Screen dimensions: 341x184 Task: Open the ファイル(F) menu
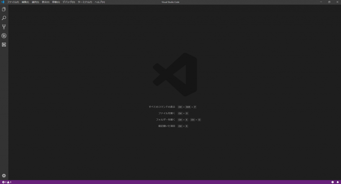point(13,2)
